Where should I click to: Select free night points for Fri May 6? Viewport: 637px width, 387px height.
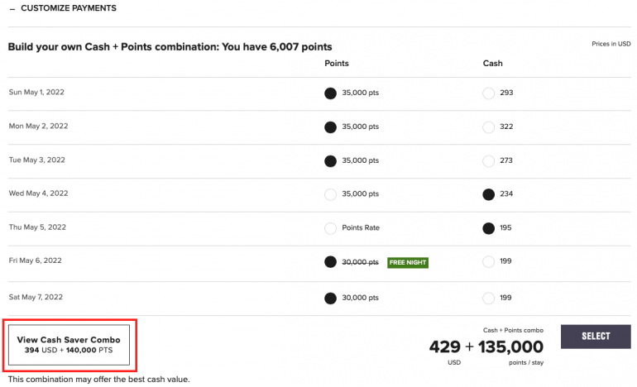point(331,262)
